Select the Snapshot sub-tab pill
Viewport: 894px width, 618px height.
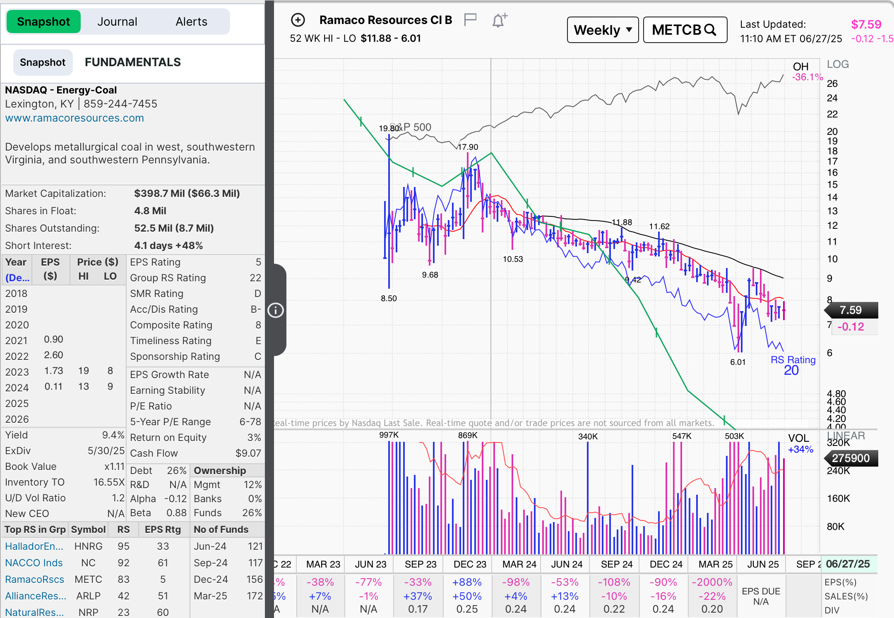(43, 62)
